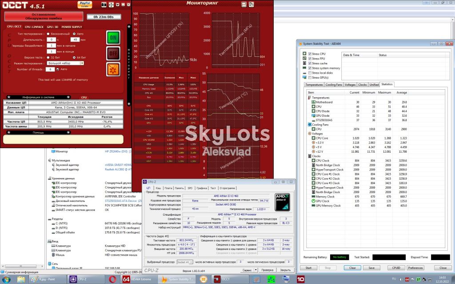Viewport: 455px width, 284px height.
Task: Open the POWER SUPPLY tab in OCCT
Action: (x=72, y=27)
